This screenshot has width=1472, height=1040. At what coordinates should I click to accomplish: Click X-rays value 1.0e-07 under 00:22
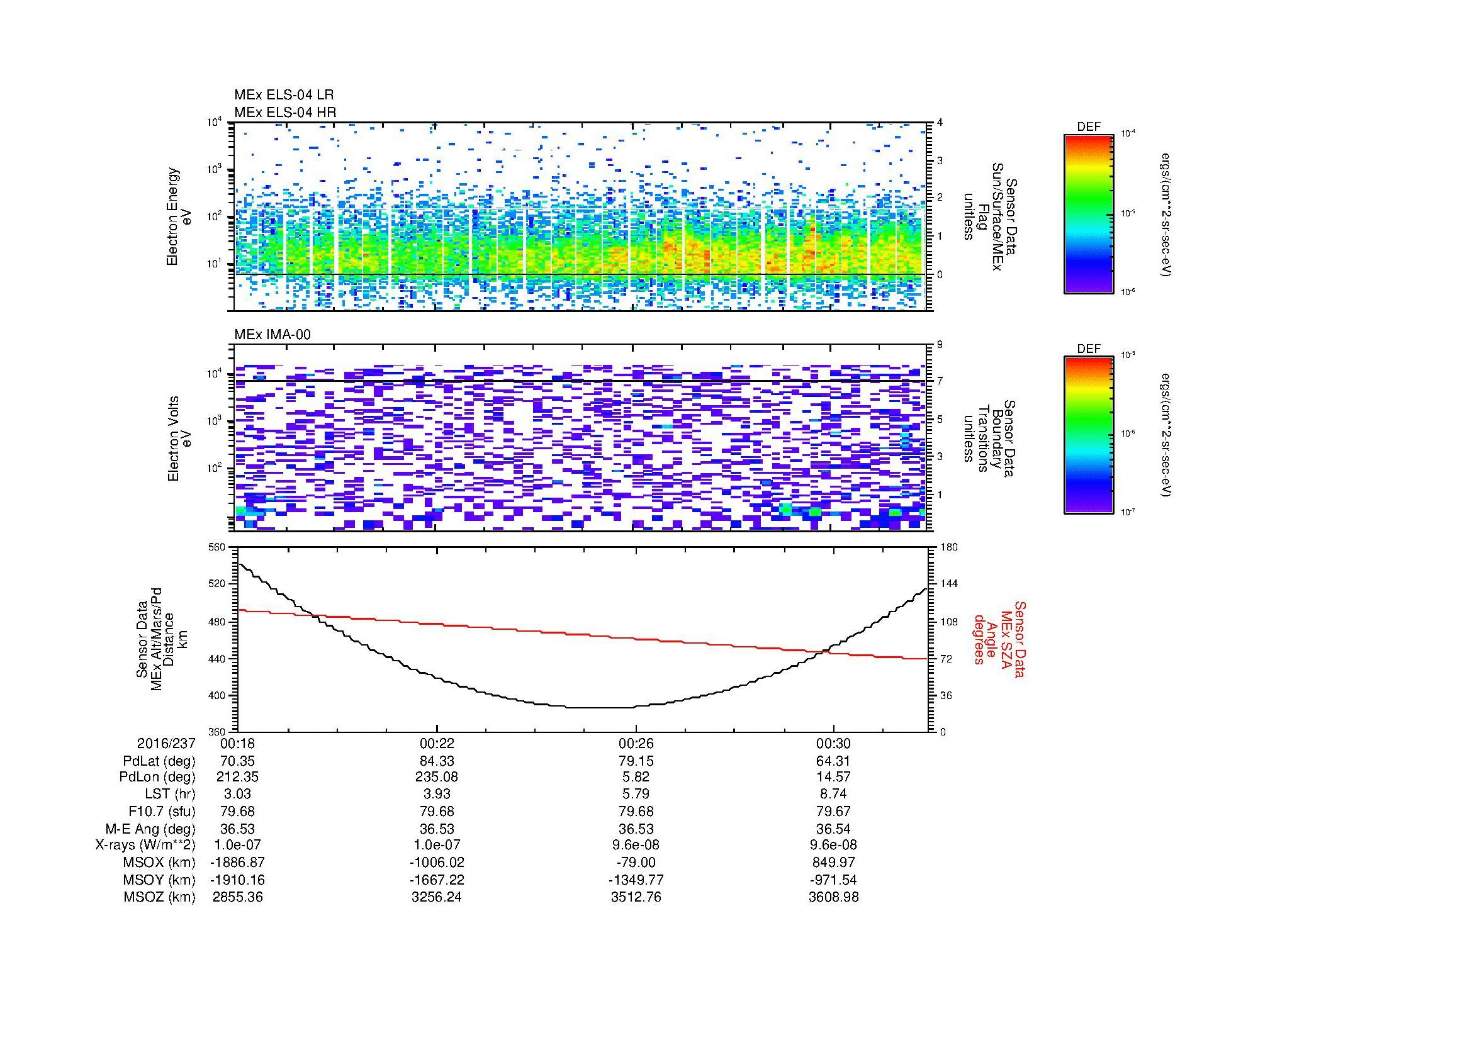[x=437, y=845]
